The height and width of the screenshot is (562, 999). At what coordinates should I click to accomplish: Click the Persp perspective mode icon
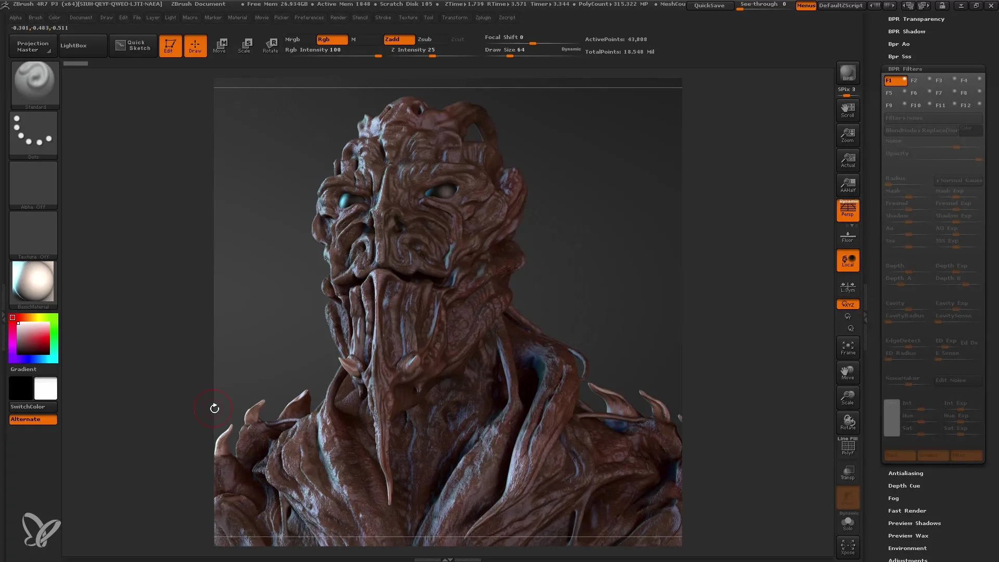848,210
